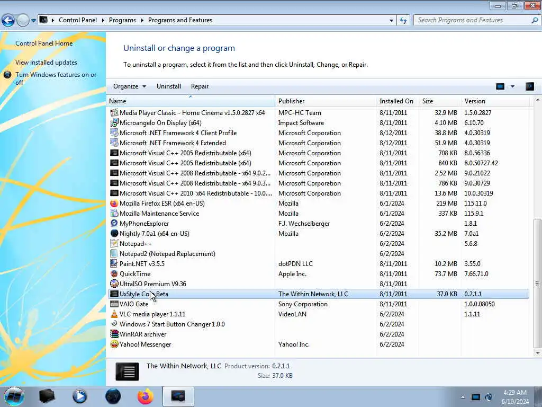Click the UltraISO Premium icon
Image resolution: width=542 pixels, height=407 pixels.
click(114, 284)
